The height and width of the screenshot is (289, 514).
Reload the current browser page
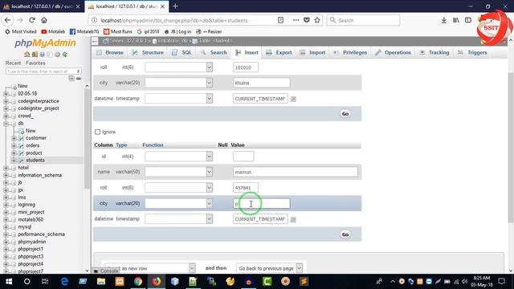(x=32, y=20)
